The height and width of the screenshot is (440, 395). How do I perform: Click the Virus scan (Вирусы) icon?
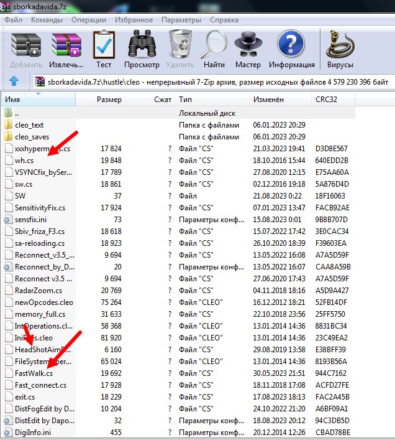340,46
